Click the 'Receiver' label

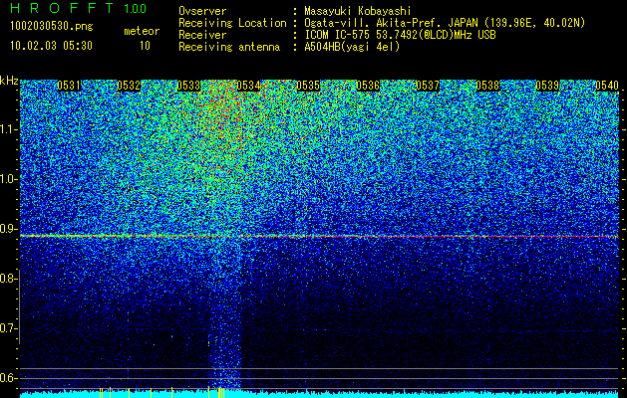point(202,35)
